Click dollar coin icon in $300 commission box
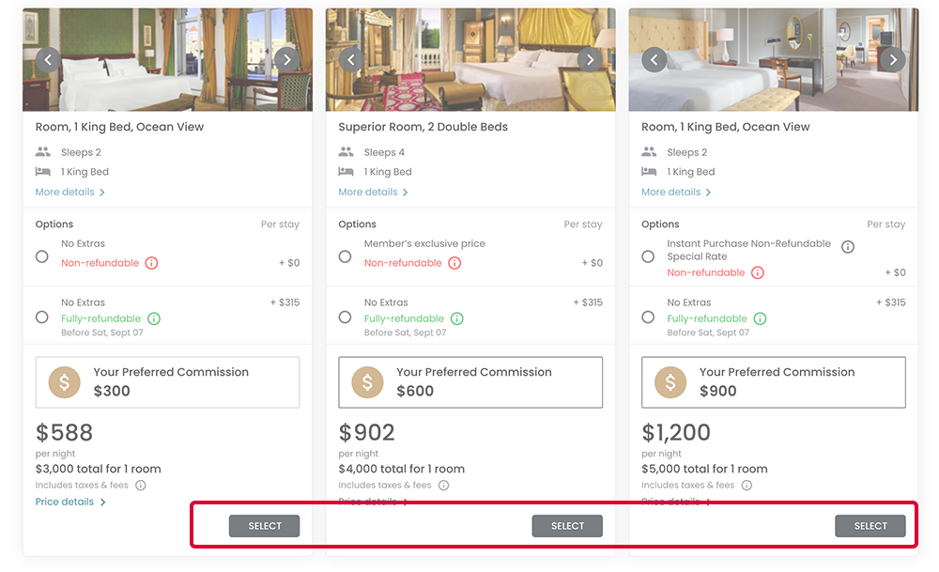This screenshot has height=572, width=939. (x=65, y=382)
